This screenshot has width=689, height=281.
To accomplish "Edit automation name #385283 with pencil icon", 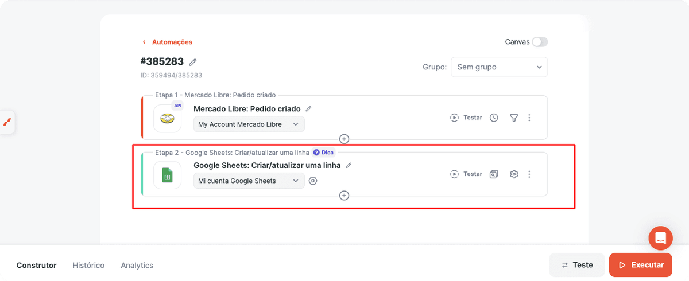I will point(193,62).
